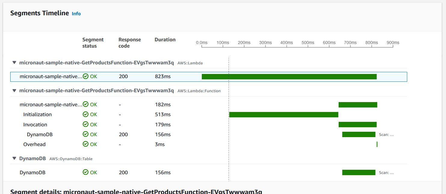The image size is (446, 194).
Task: Click the Segments Timeline heading
Action: tap(40, 13)
